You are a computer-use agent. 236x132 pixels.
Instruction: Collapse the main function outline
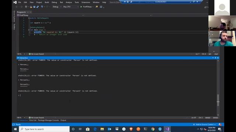(29, 30)
